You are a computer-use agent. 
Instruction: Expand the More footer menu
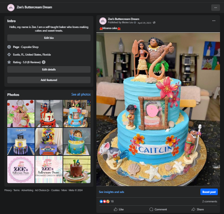[64, 190]
